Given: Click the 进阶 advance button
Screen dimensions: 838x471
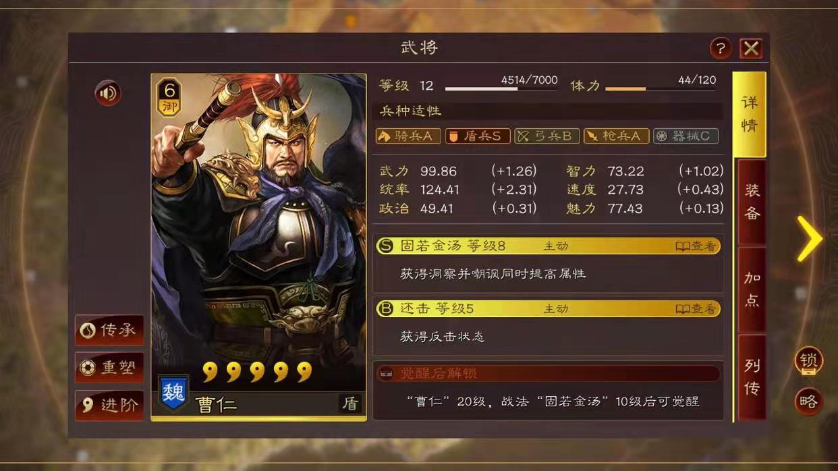Looking at the screenshot, I should pyautogui.click(x=109, y=406).
